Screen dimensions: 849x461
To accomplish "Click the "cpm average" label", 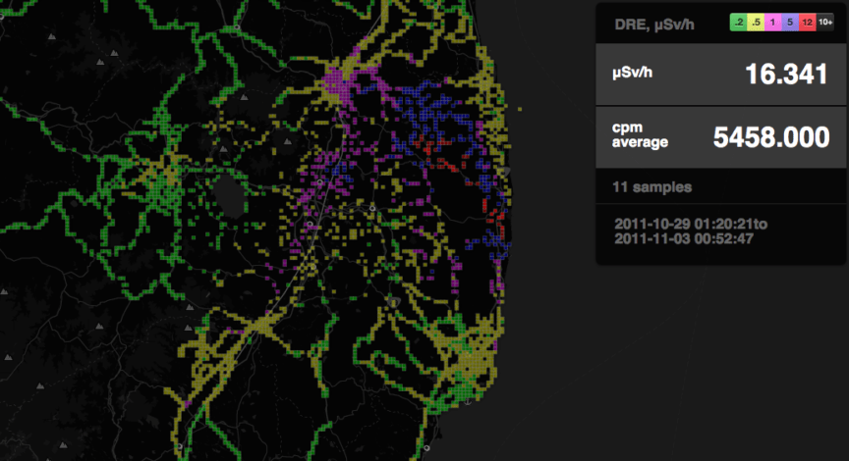I will click(640, 135).
